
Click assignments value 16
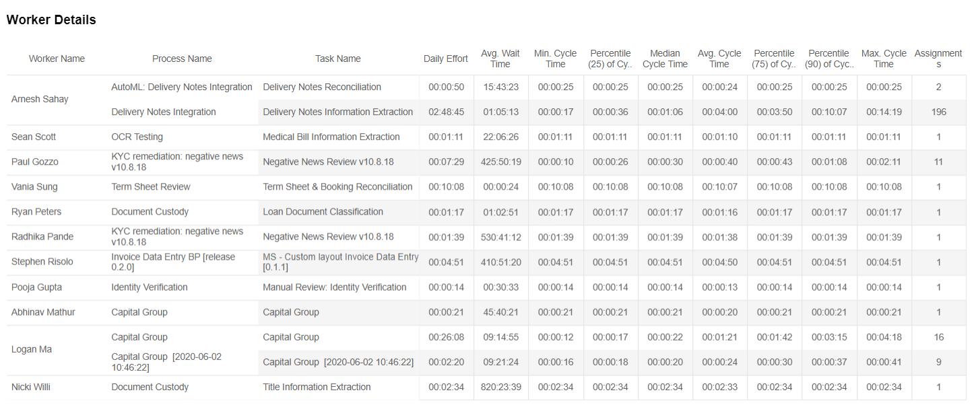pos(938,337)
